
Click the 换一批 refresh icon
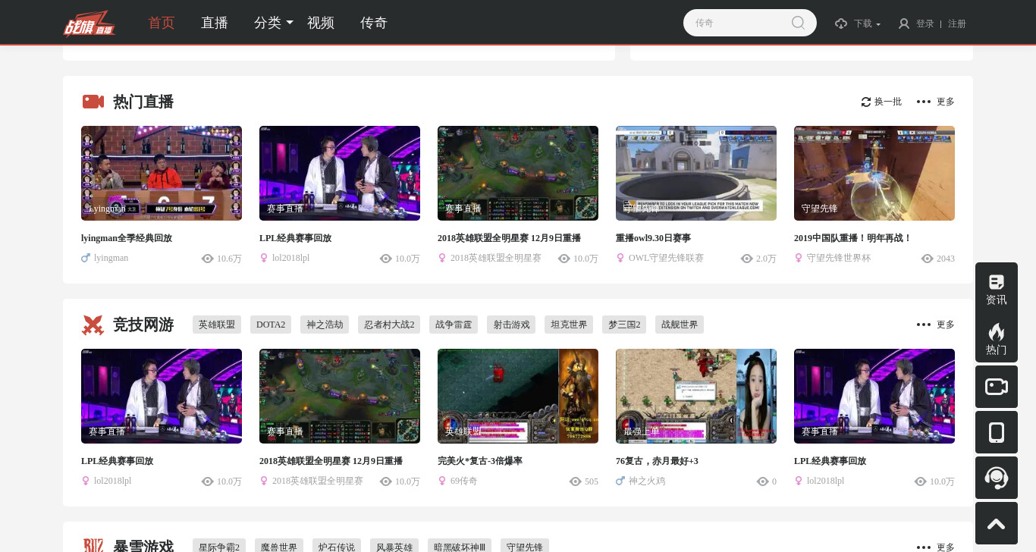[866, 102]
